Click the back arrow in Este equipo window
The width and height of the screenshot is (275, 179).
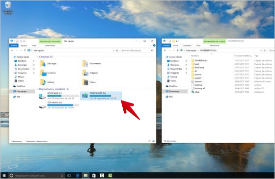pyautogui.click(x=12, y=51)
